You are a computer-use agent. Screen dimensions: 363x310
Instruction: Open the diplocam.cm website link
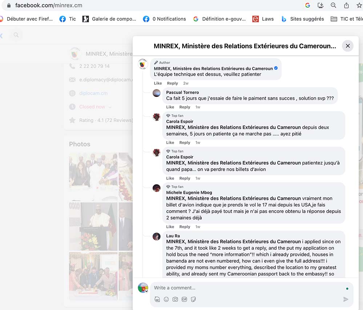click(x=93, y=93)
